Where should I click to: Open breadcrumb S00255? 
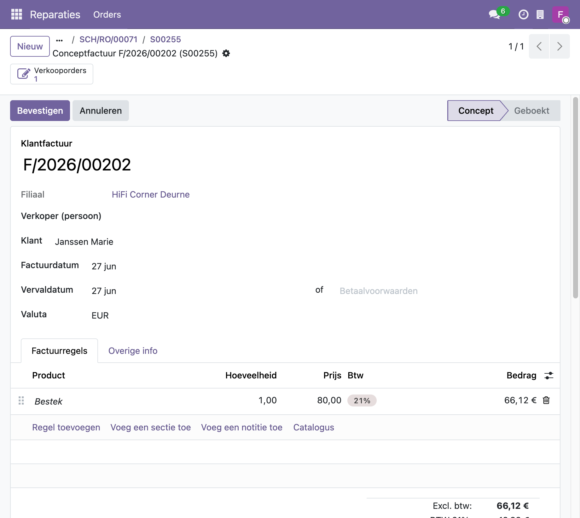[x=165, y=39]
